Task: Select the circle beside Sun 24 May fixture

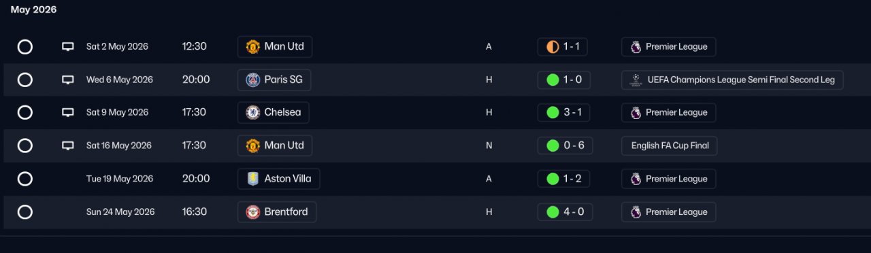Action: 25,212
